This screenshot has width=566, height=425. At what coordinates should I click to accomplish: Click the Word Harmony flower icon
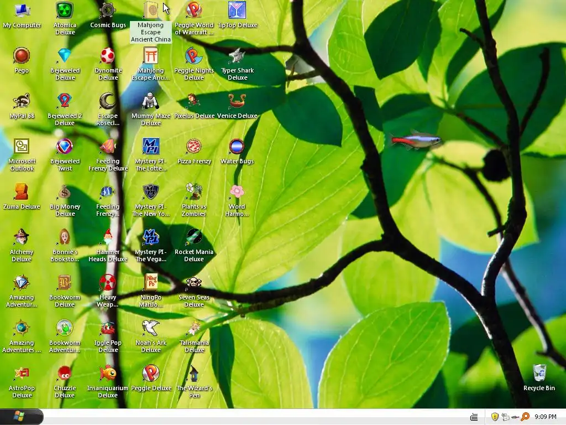pyautogui.click(x=237, y=192)
